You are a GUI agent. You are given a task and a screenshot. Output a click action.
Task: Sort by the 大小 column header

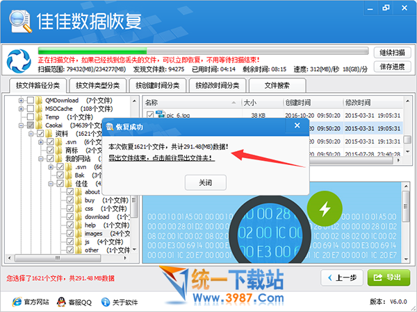262,103
